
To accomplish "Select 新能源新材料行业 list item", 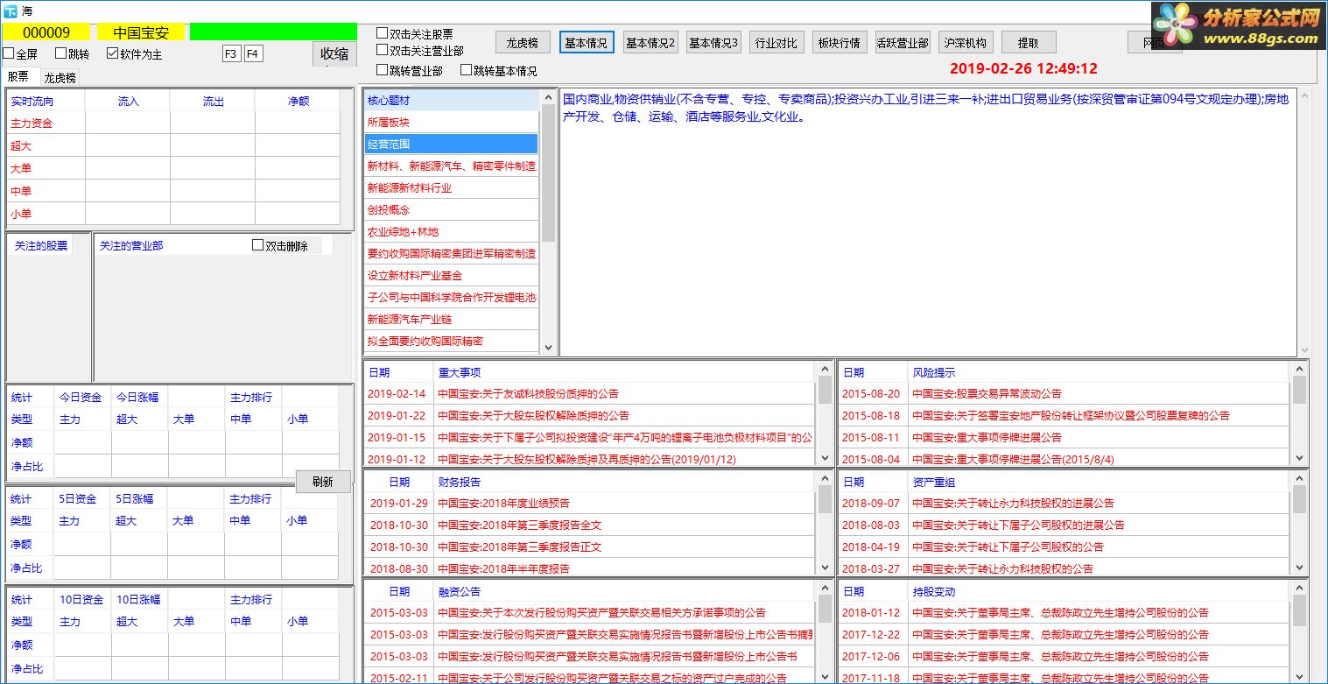I will click(x=452, y=187).
